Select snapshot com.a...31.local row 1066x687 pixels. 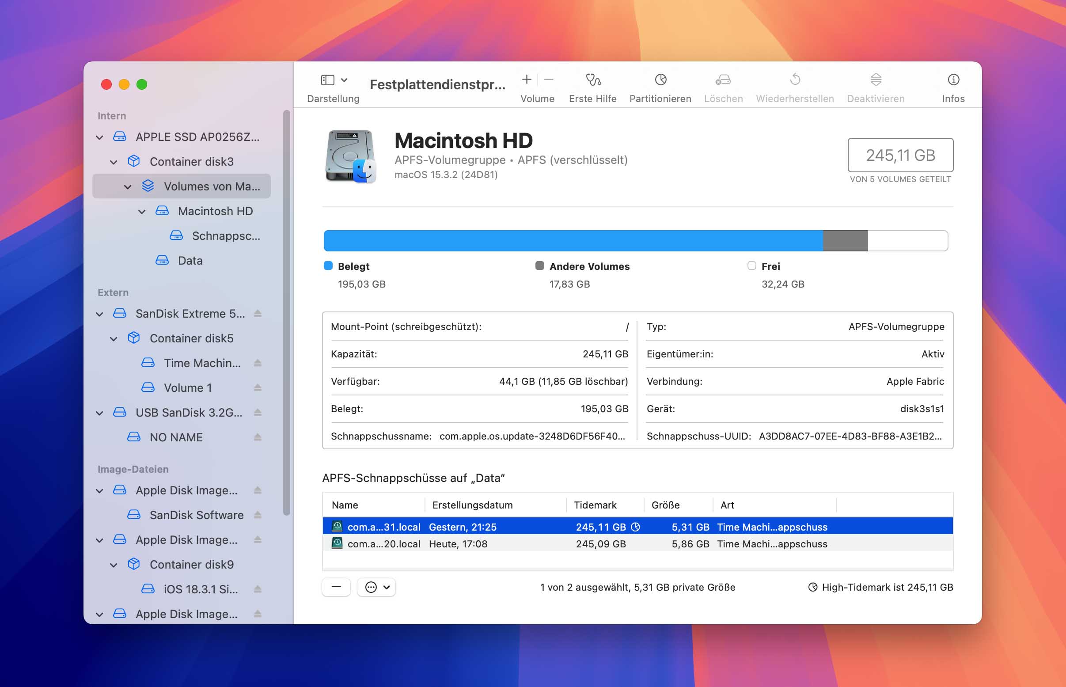tap(638, 527)
